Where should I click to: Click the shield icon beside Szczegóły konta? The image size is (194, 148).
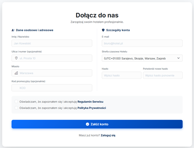(103, 30)
